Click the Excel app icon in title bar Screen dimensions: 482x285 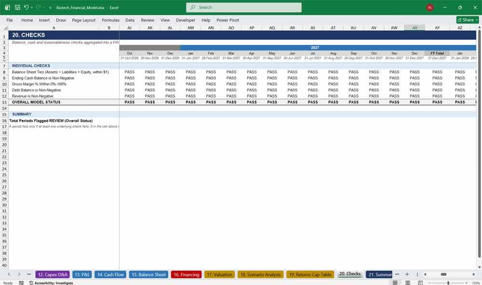coord(7,7)
